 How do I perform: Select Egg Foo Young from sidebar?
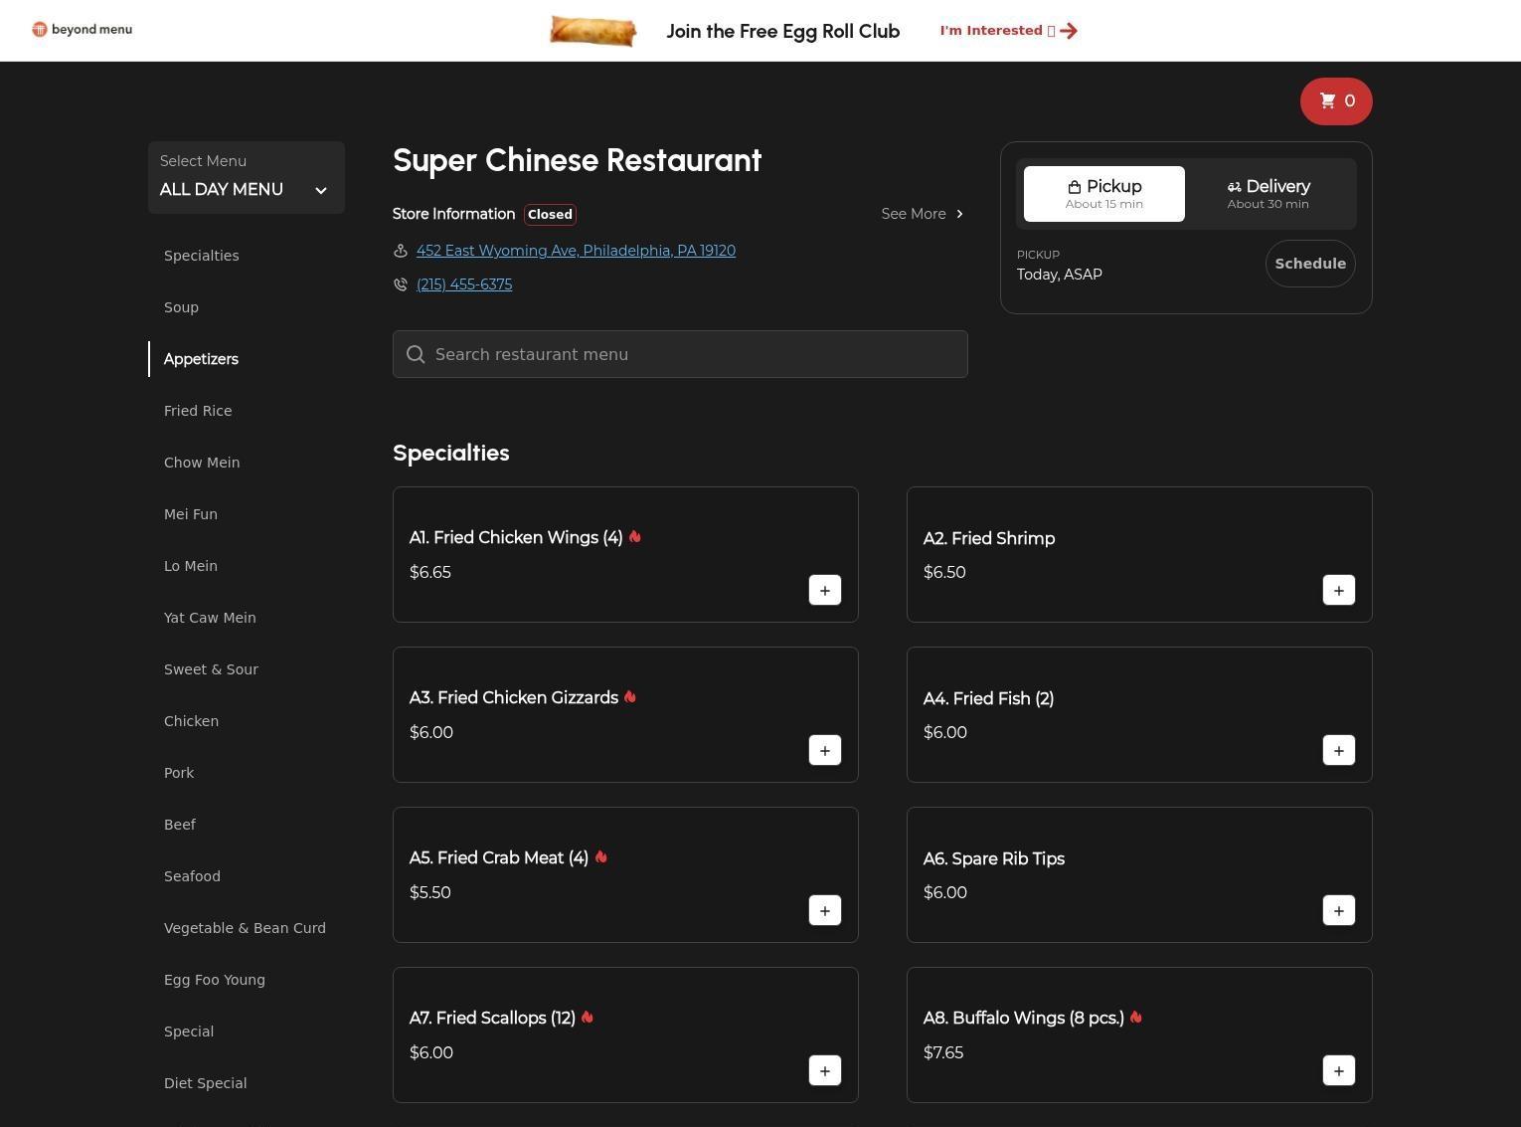pyautogui.click(x=215, y=980)
